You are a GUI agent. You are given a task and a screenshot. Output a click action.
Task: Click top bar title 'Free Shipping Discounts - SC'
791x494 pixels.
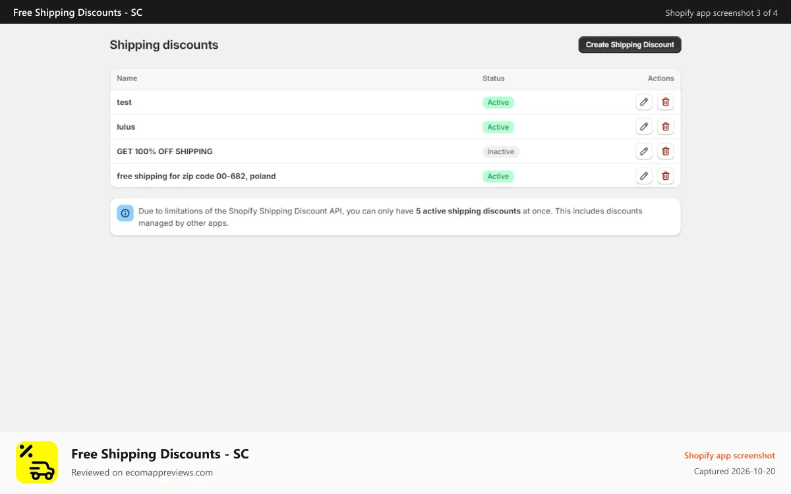(78, 13)
